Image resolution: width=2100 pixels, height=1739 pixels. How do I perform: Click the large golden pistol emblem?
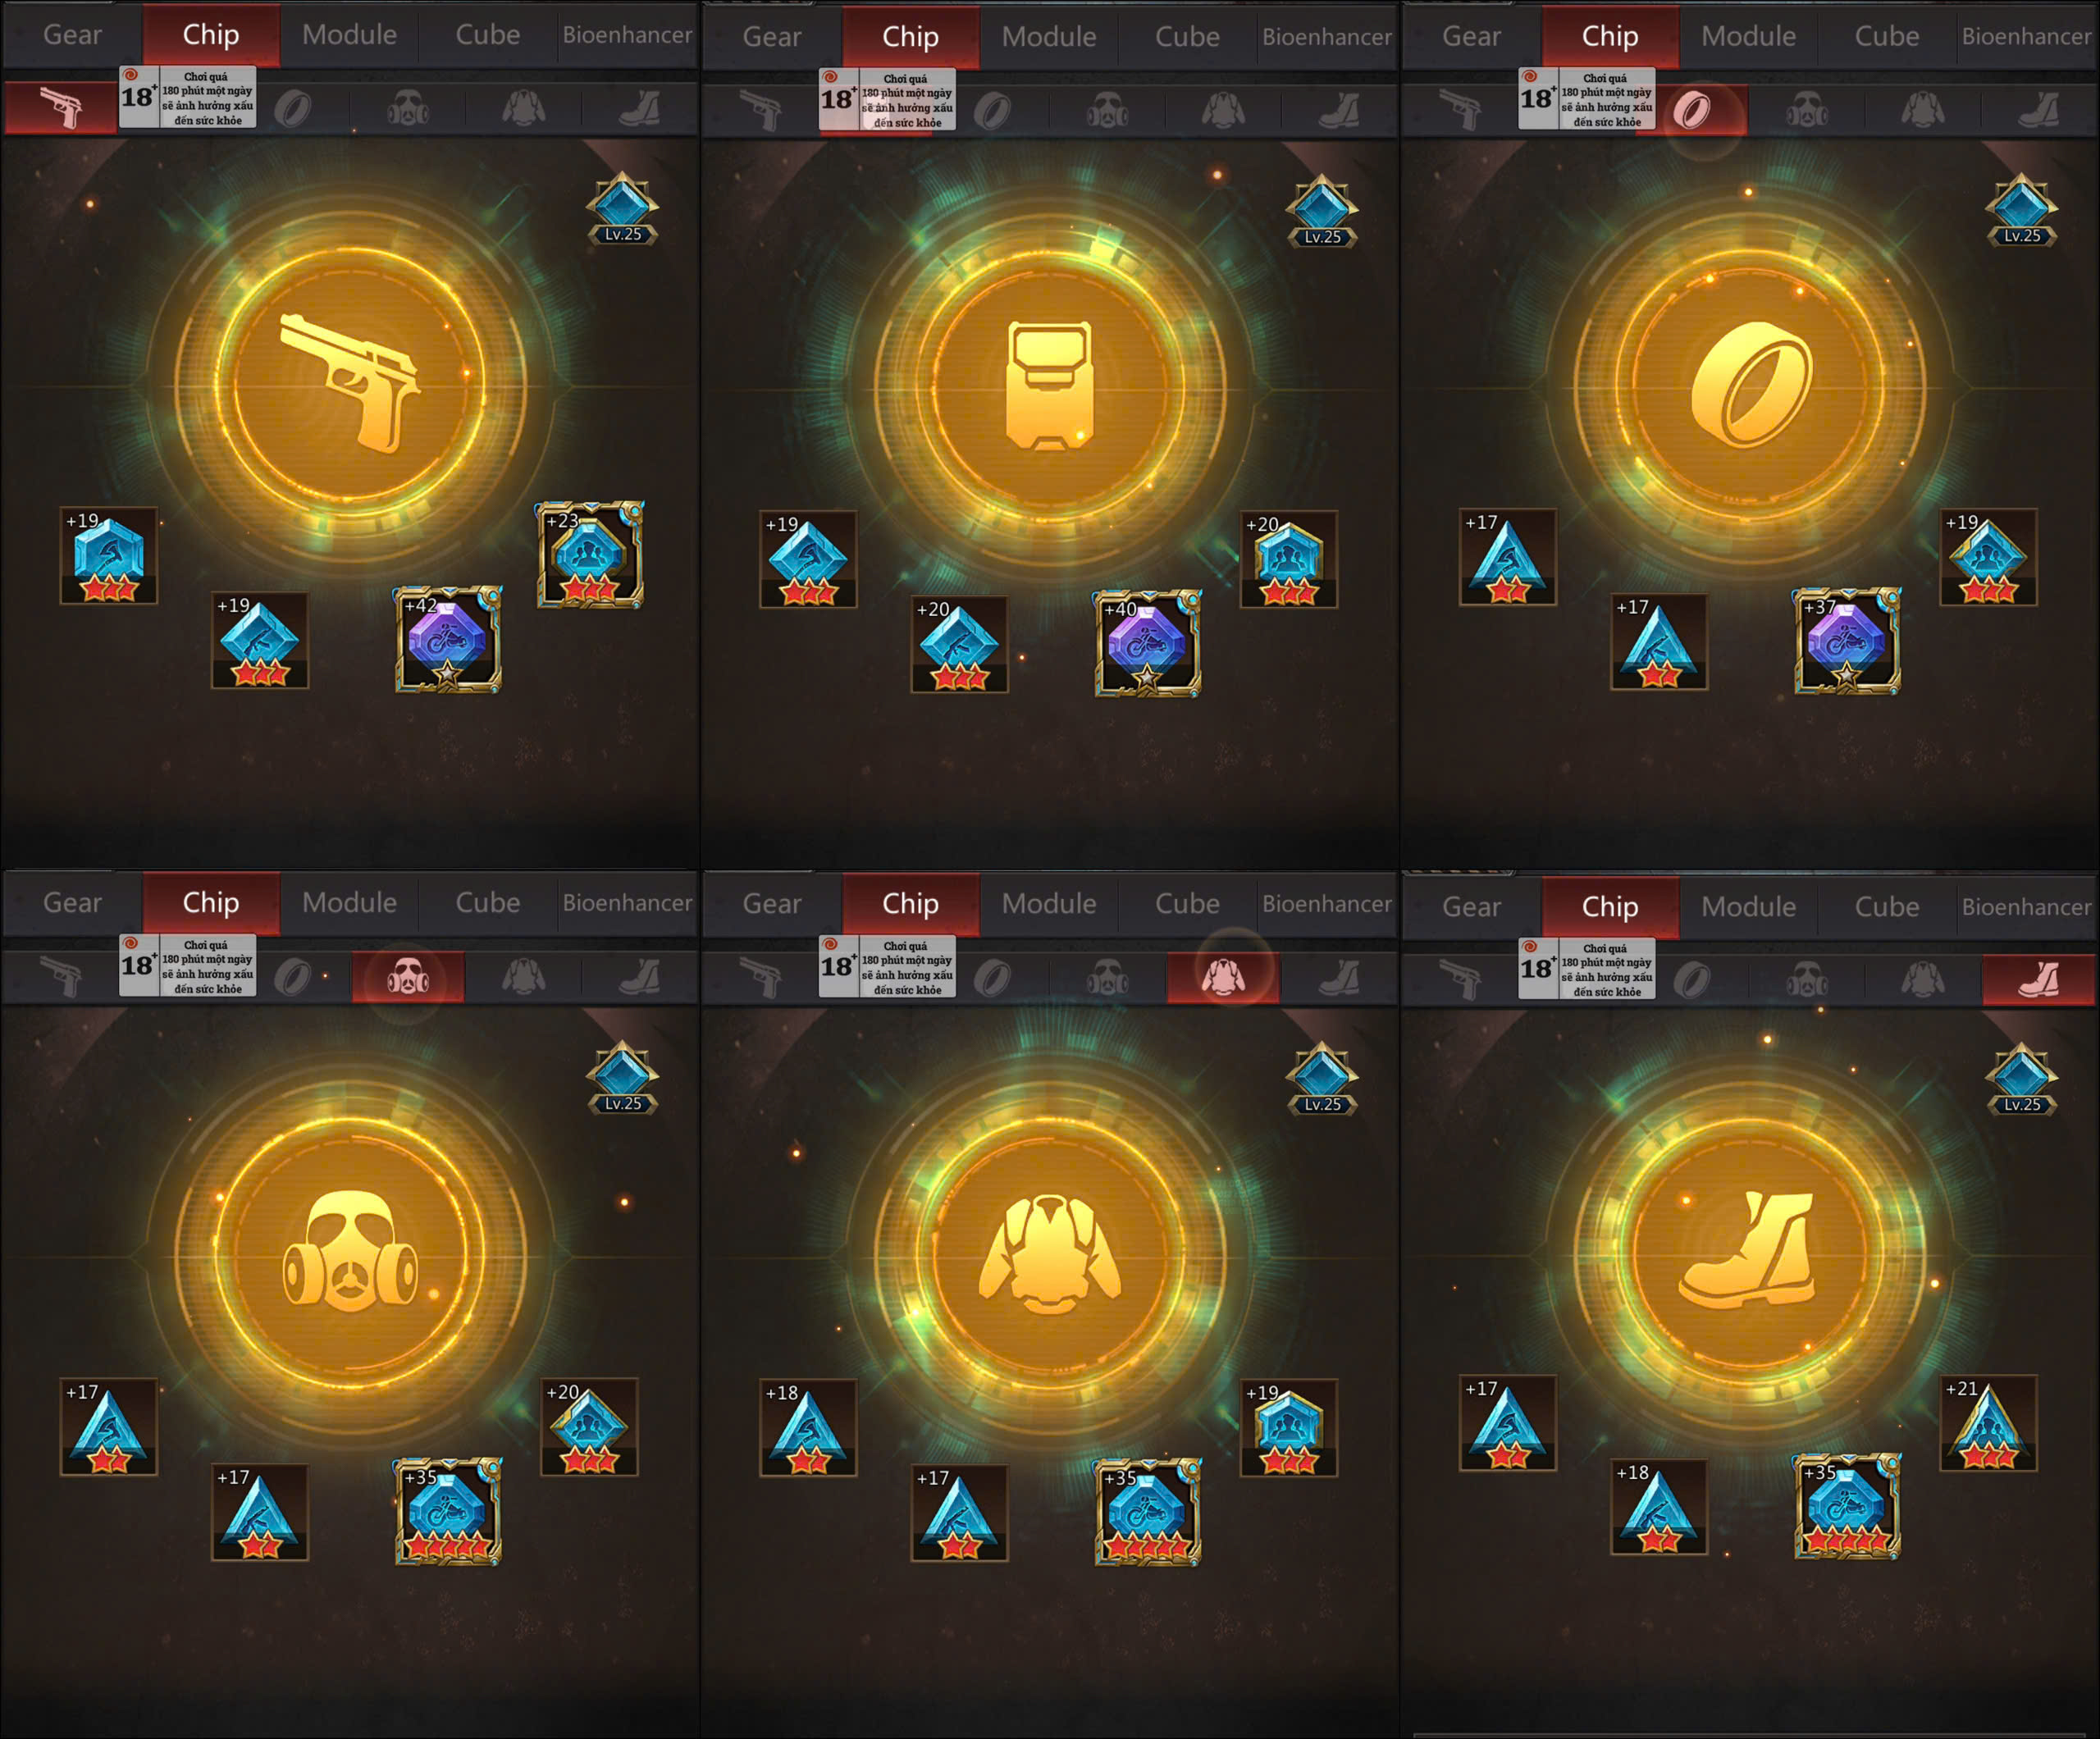tap(350, 383)
